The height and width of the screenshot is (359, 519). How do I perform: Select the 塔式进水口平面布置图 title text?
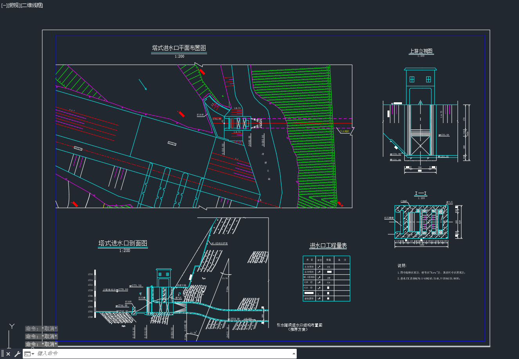(179, 48)
